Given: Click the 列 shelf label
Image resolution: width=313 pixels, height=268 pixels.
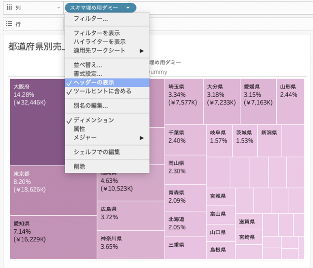Looking at the screenshot, I should (x=18, y=8).
